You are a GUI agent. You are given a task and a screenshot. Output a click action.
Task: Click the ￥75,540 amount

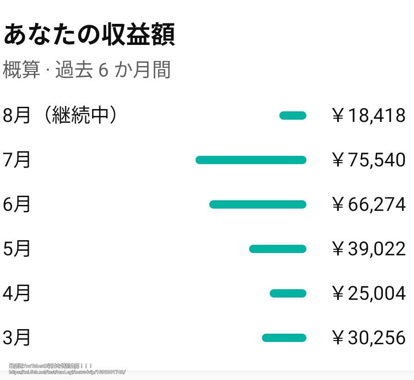(x=369, y=160)
